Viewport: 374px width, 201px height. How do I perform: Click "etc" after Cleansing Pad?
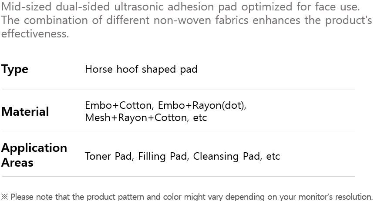click(273, 156)
